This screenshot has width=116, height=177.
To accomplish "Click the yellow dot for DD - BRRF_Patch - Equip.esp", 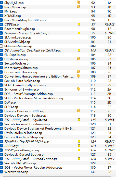I will (79, 120).
